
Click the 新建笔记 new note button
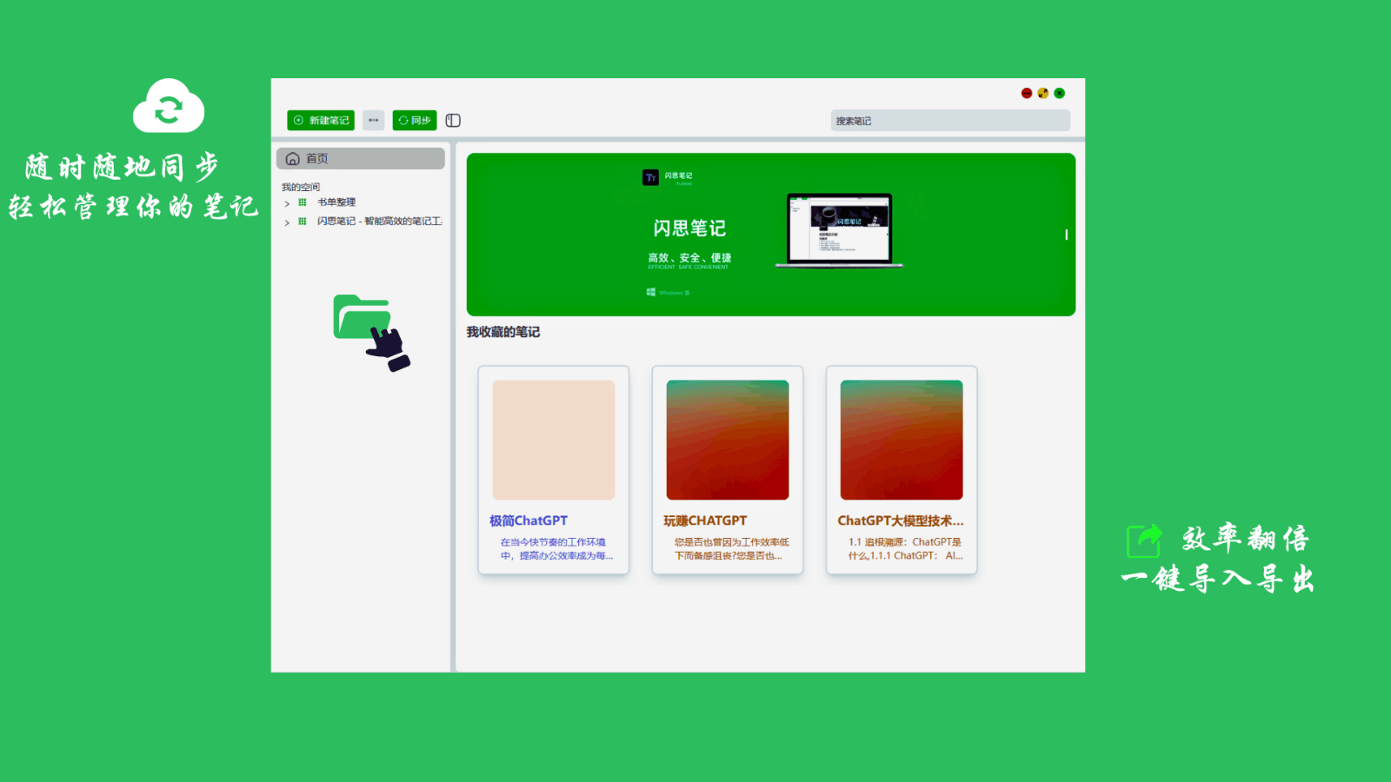[321, 120]
